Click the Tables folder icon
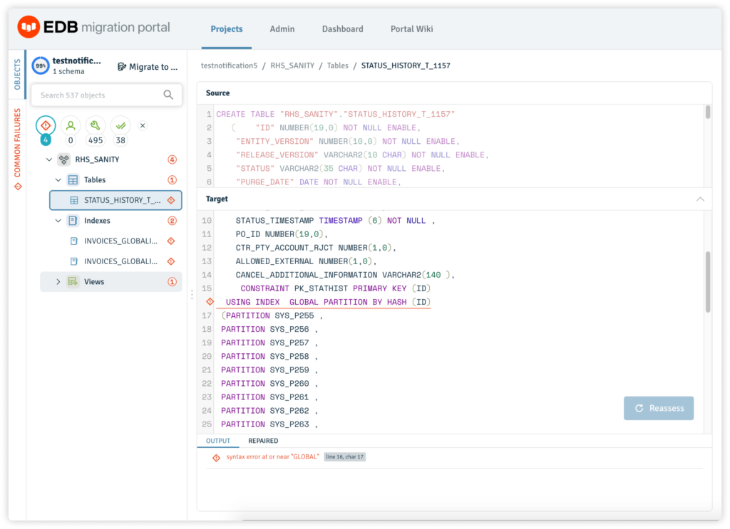Screen dimensions: 730x529 click(x=73, y=180)
